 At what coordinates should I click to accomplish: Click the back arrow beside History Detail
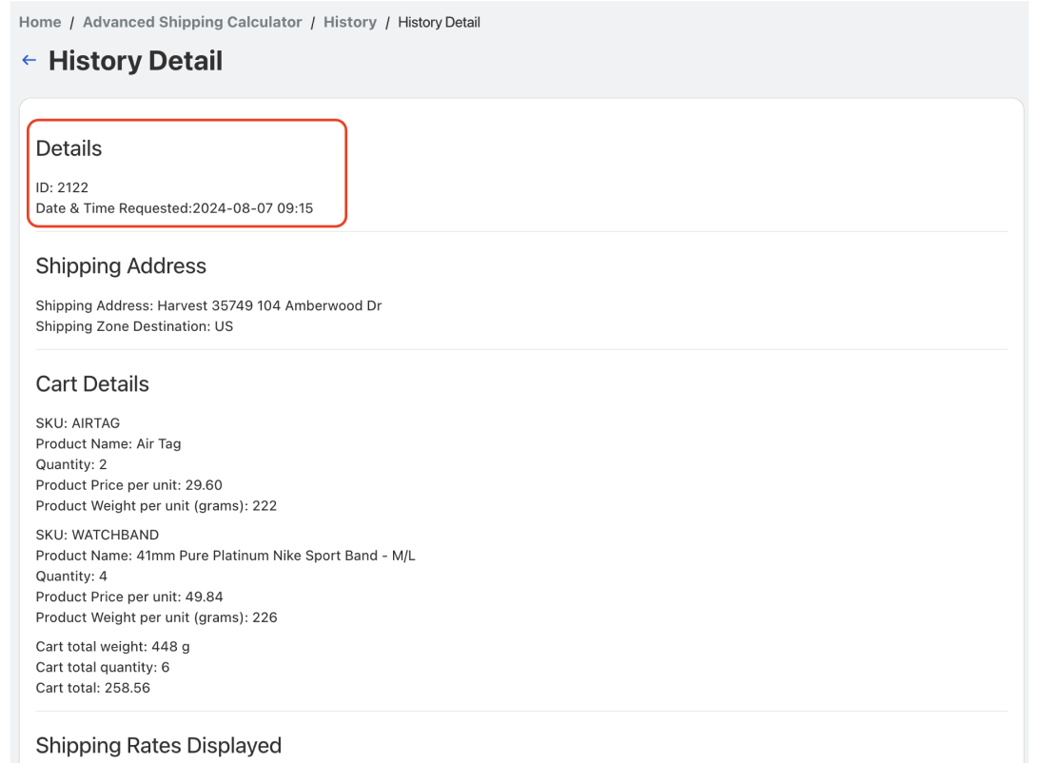click(29, 60)
